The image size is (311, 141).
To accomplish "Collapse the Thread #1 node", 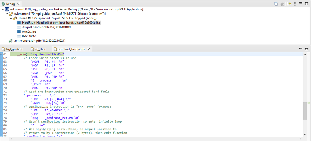I will [11, 18].
